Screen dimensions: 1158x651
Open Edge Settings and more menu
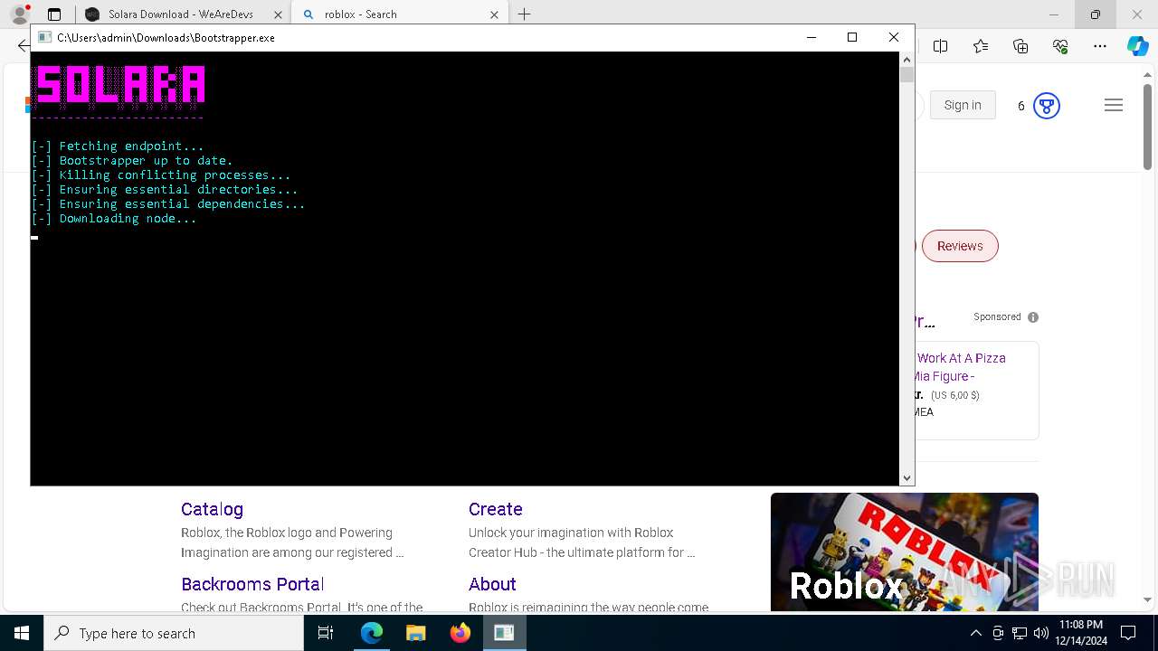[x=1100, y=46]
